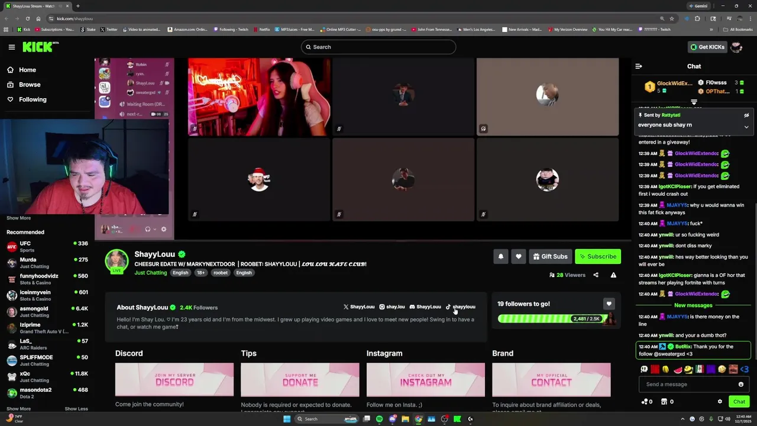Open Spotify from the taskbar
This screenshot has height=426, width=757.
point(379,419)
